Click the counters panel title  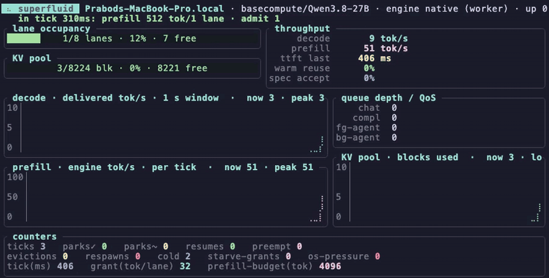(34, 237)
